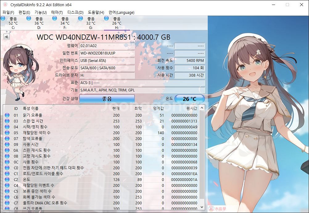Open the 기능(U) menu
309x213 pixels.
(41, 12)
